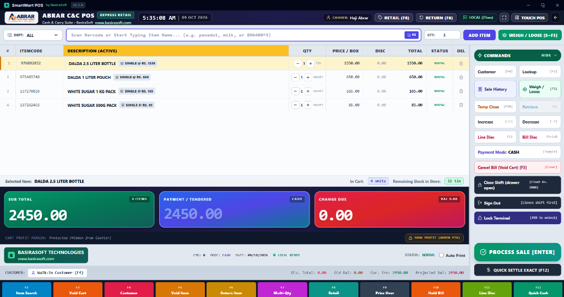Collapse the Commands panel with HIDE

(x=549, y=56)
